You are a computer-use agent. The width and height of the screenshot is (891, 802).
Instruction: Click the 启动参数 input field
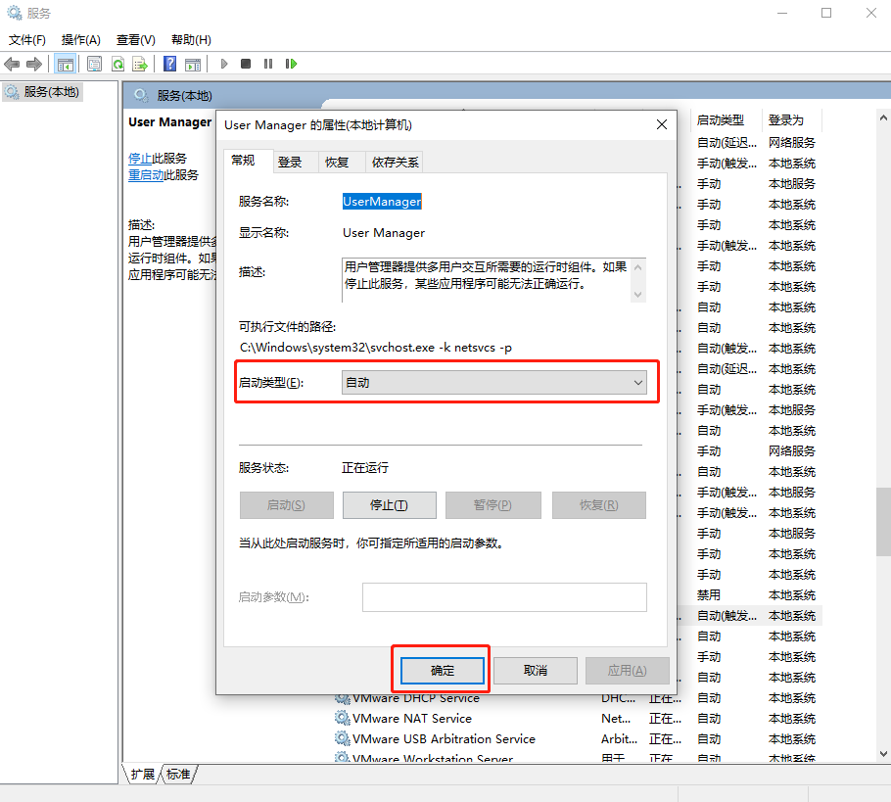[x=504, y=597]
